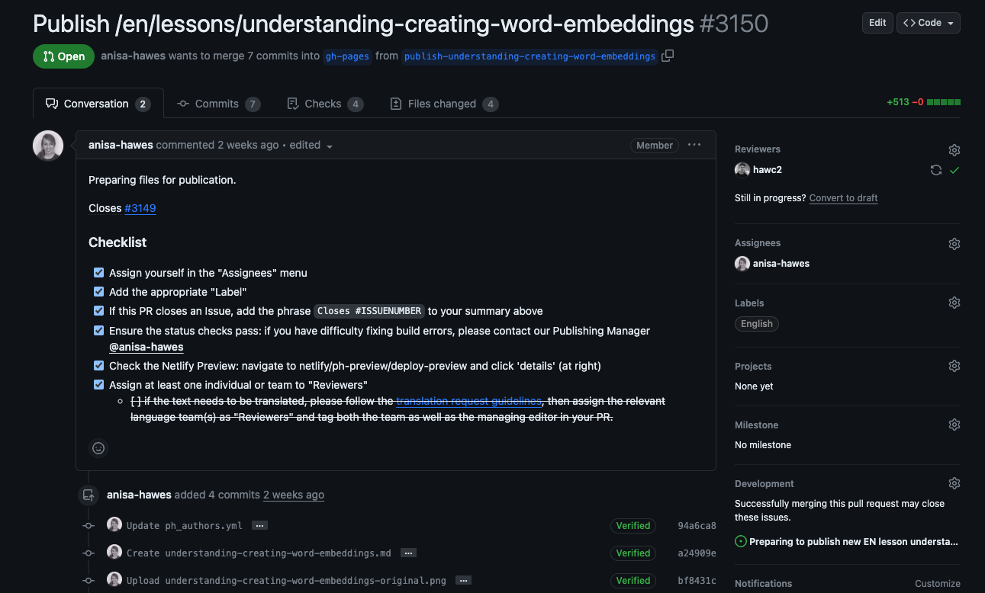
Task: Open Milestone settings gear
Action: pos(954,425)
